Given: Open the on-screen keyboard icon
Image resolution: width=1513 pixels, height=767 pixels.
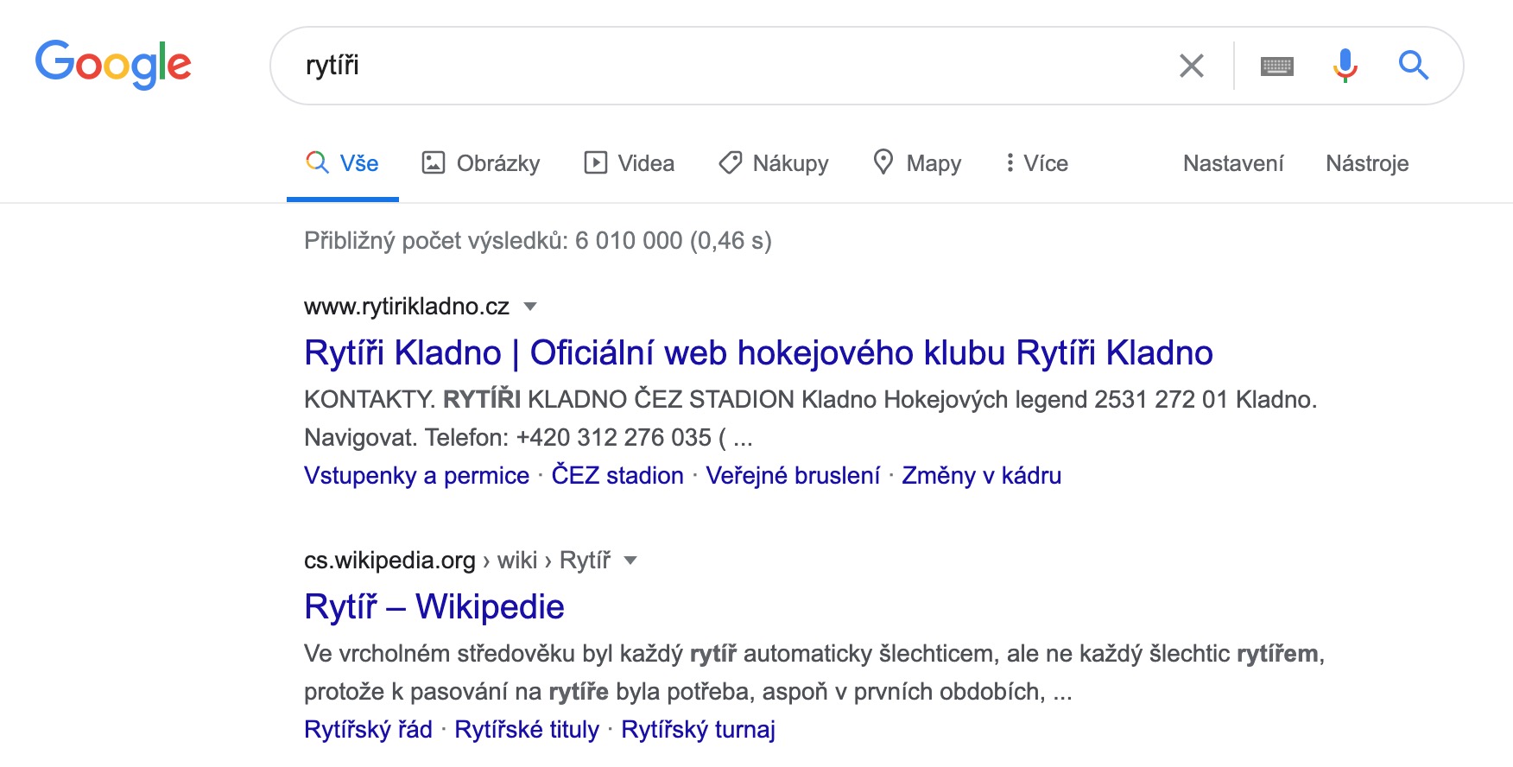Looking at the screenshot, I should [x=1276, y=66].
